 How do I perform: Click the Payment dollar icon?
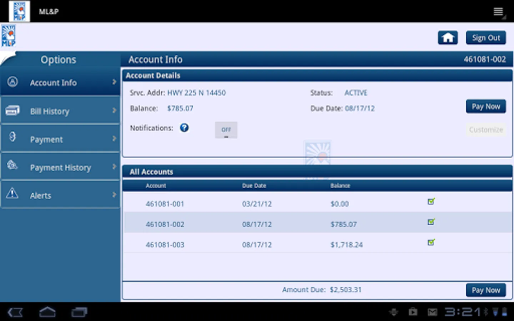[12, 137]
